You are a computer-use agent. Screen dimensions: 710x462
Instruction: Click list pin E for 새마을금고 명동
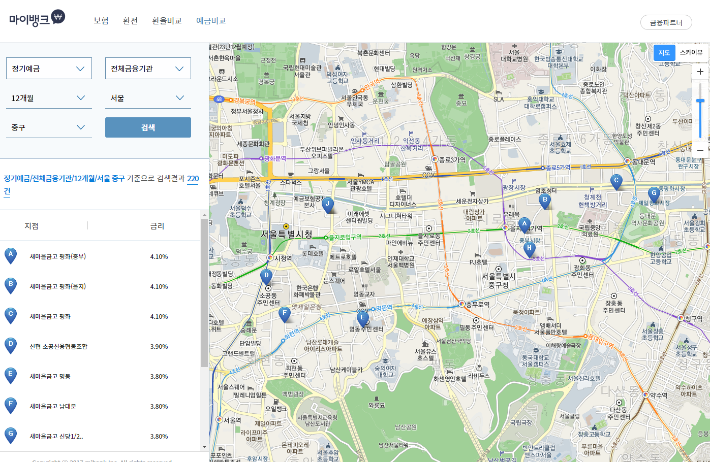pyautogui.click(x=10, y=376)
